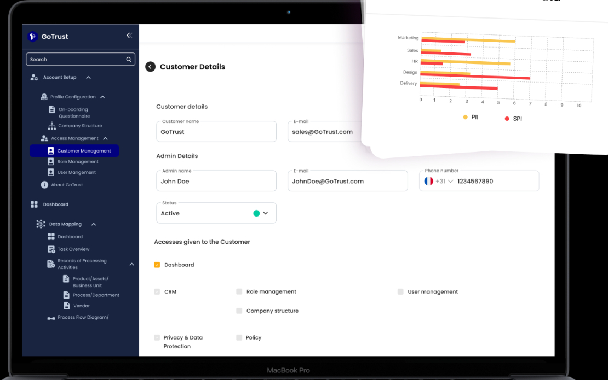The image size is (608, 380).
Task: Click the GoTrust logo icon
Action: coord(32,37)
